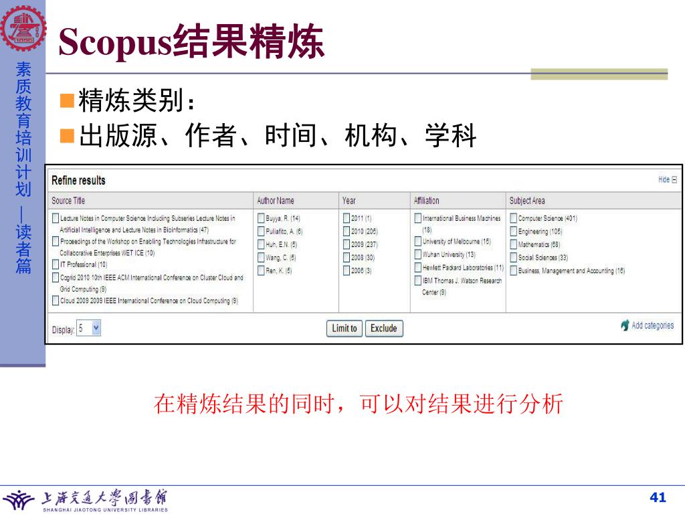Check the 2008 (30) year checkbox
685x514 pixels.
point(347,257)
